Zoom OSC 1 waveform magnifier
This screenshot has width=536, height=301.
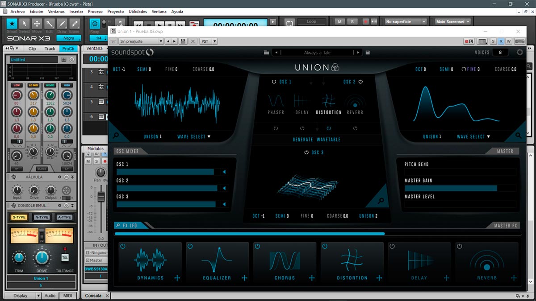click(x=115, y=136)
